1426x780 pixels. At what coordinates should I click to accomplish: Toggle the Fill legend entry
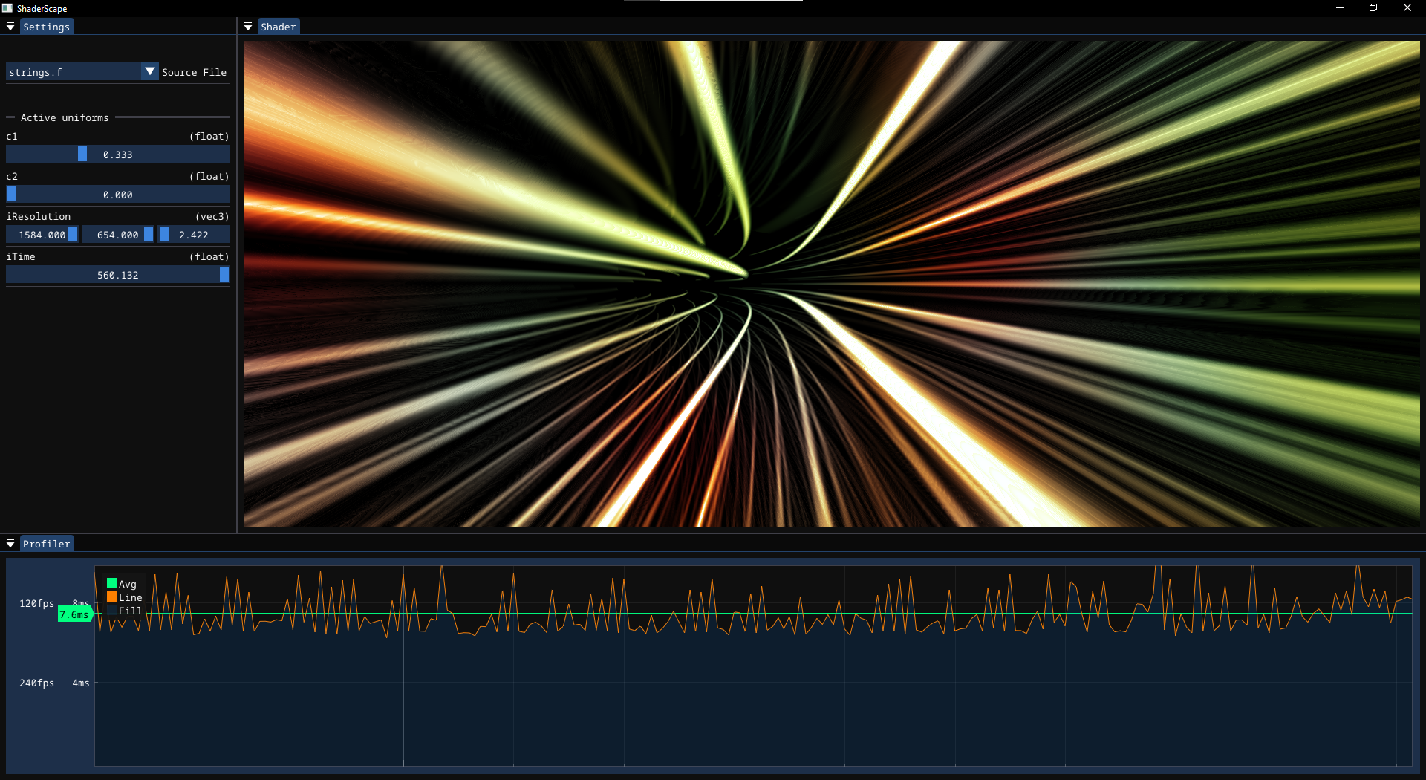click(x=125, y=611)
